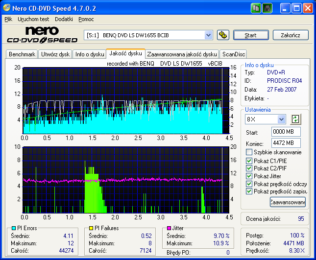Click the quality score value 95
The width and height of the screenshot is (316, 260).
click(301, 219)
